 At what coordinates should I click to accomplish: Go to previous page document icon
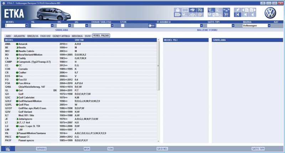point(245,10)
